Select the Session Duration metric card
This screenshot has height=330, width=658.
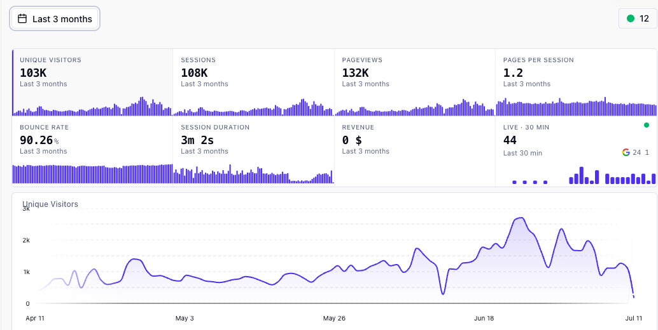click(x=253, y=150)
